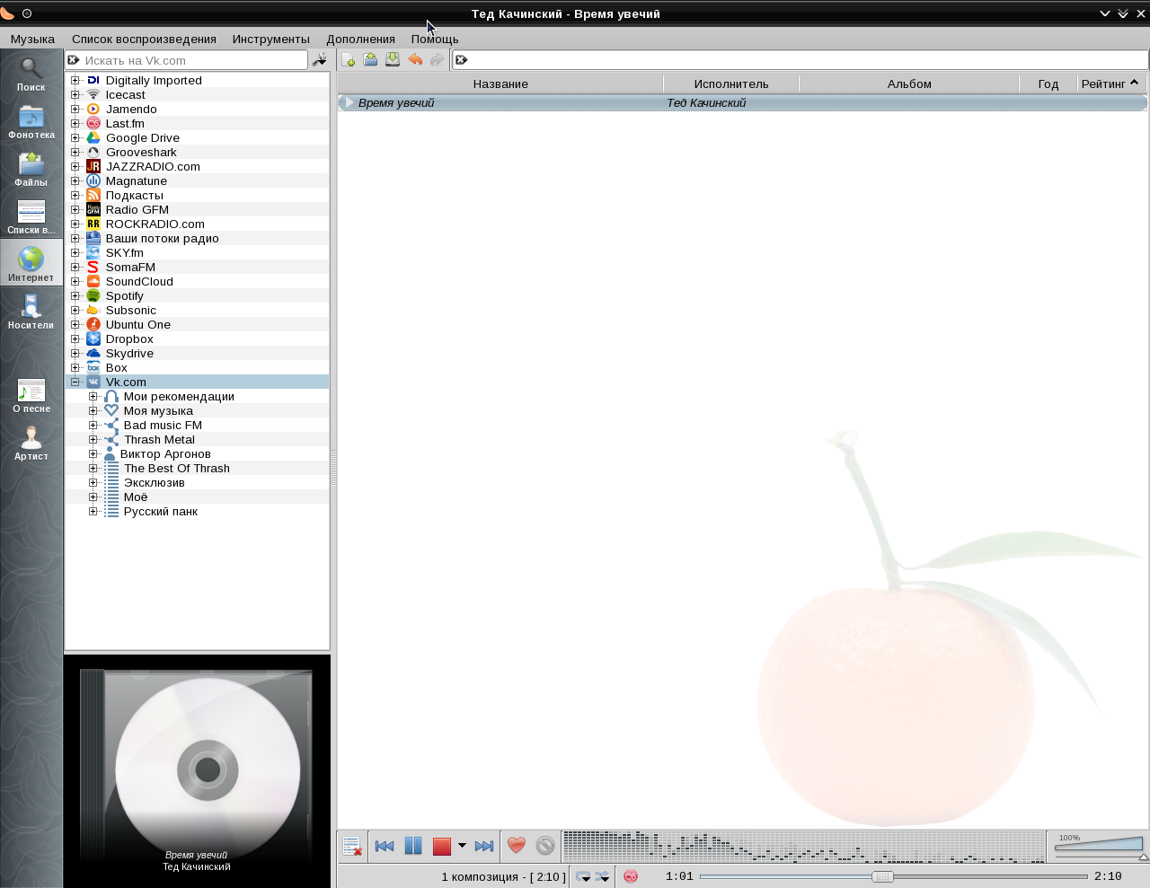Image resolution: width=1150 pixels, height=888 pixels.
Task: Open the Инструменты menu
Action: click(270, 40)
